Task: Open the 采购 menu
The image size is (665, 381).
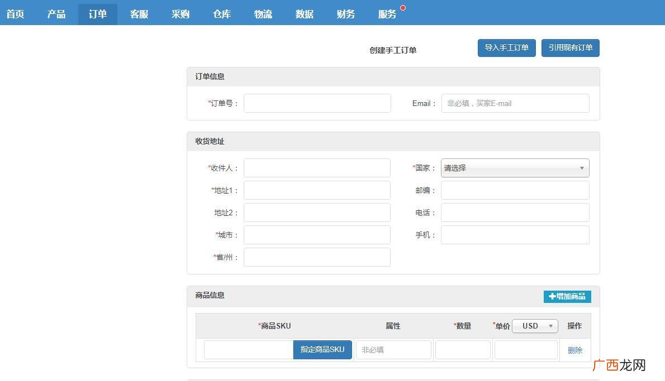Action: coord(180,14)
